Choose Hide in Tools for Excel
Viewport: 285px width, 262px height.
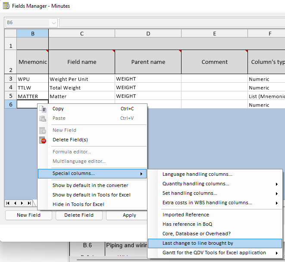pos(78,204)
